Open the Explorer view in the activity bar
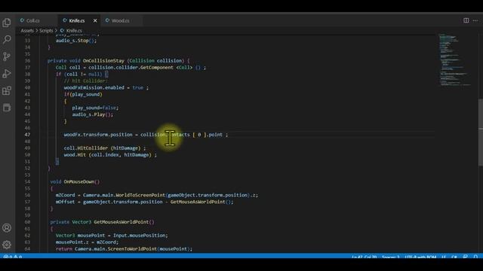Screen dimensions: 483x271 click(x=7, y=23)
